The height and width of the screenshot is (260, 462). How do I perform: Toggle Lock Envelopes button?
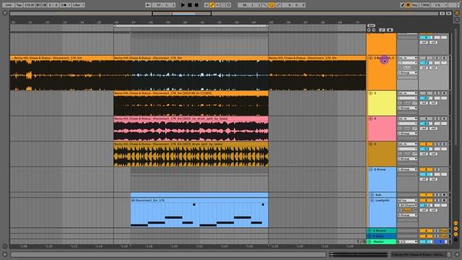coord(390,30)
